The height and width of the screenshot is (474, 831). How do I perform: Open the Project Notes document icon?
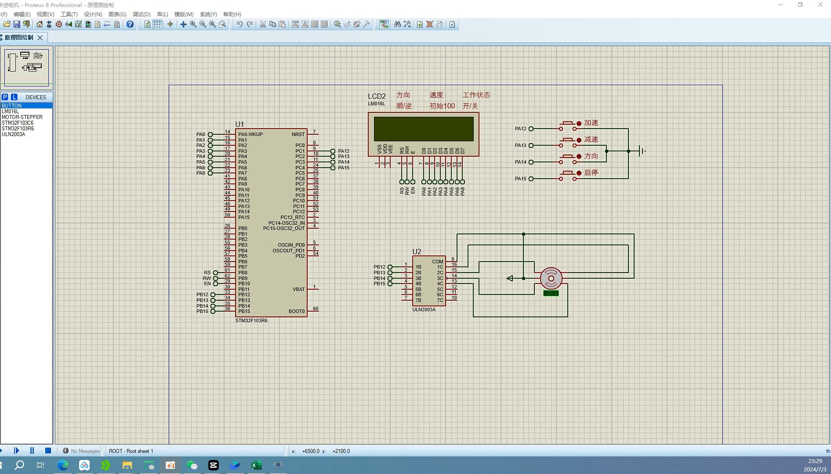(117, 24)
